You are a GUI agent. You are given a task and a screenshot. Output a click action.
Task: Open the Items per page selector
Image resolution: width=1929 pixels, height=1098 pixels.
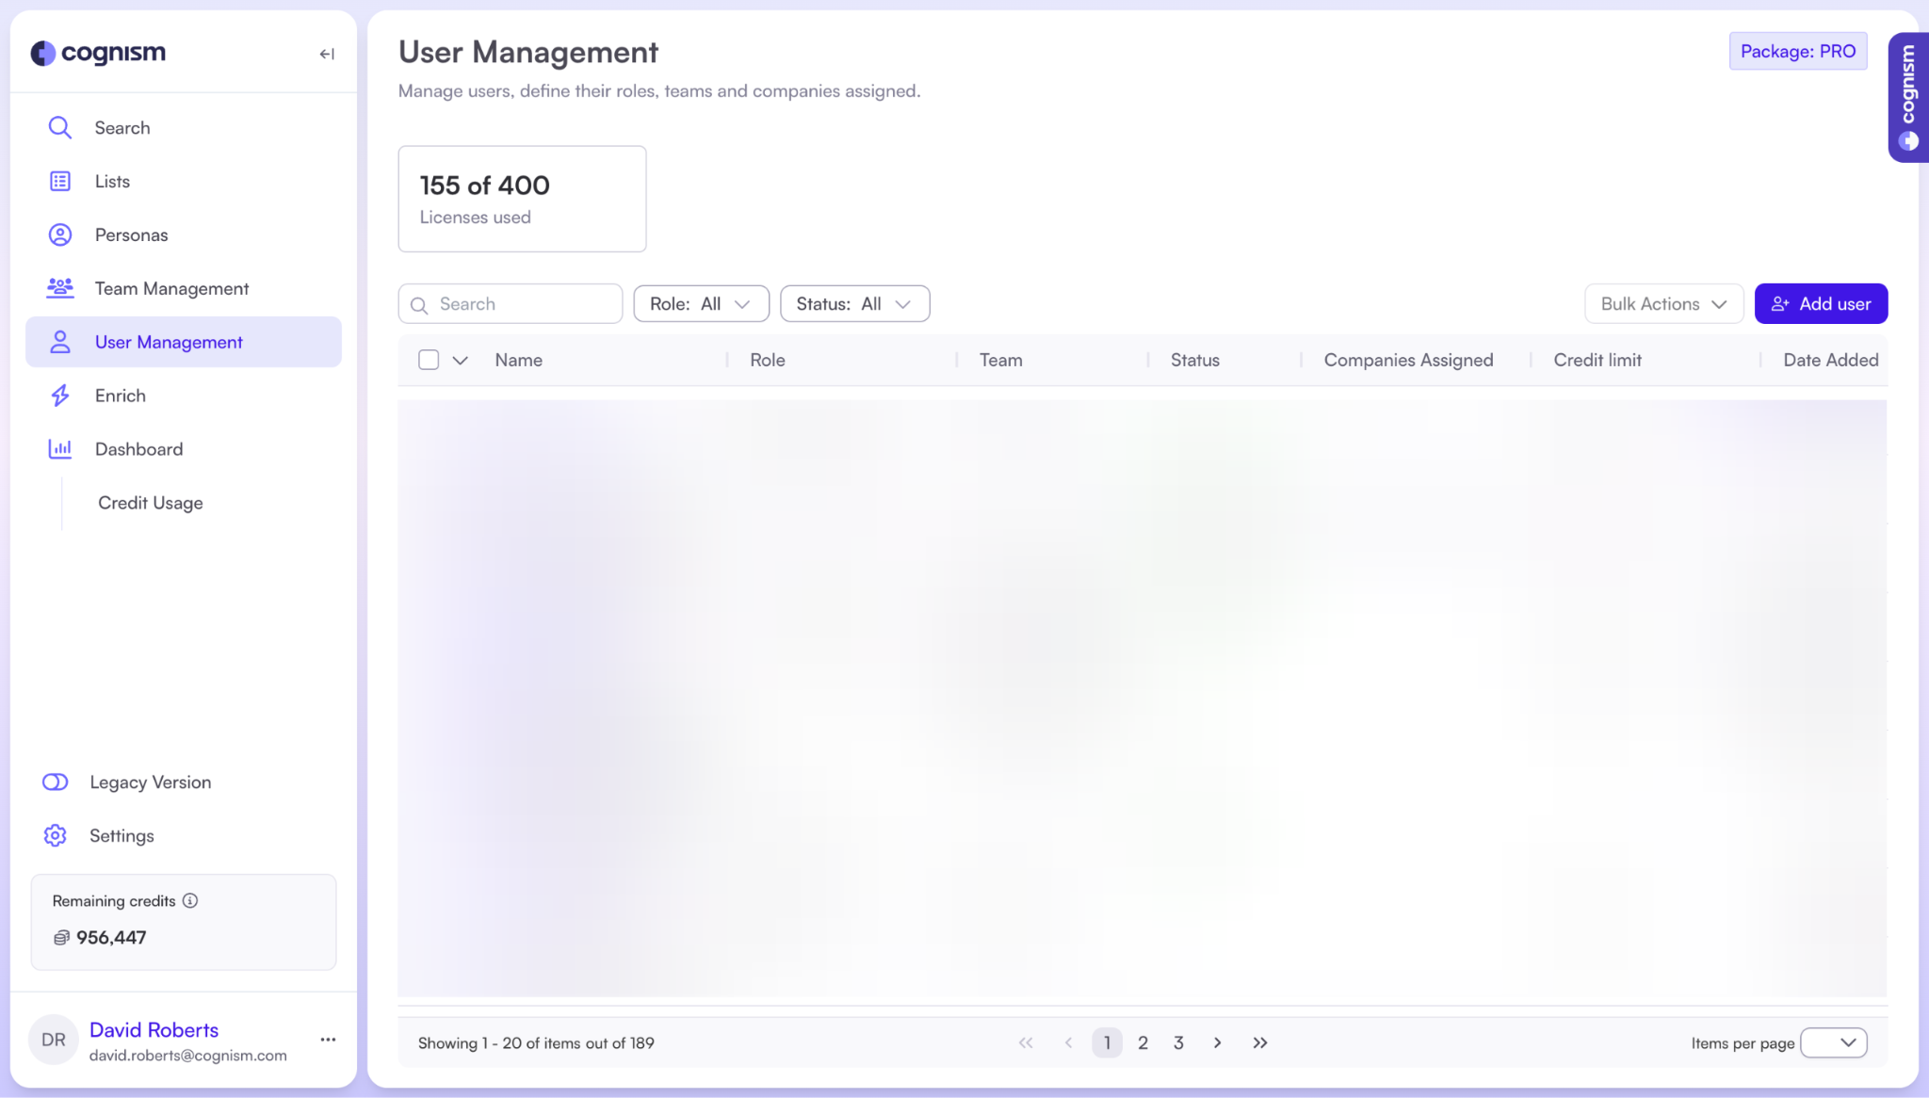tap(1833, 1042)
